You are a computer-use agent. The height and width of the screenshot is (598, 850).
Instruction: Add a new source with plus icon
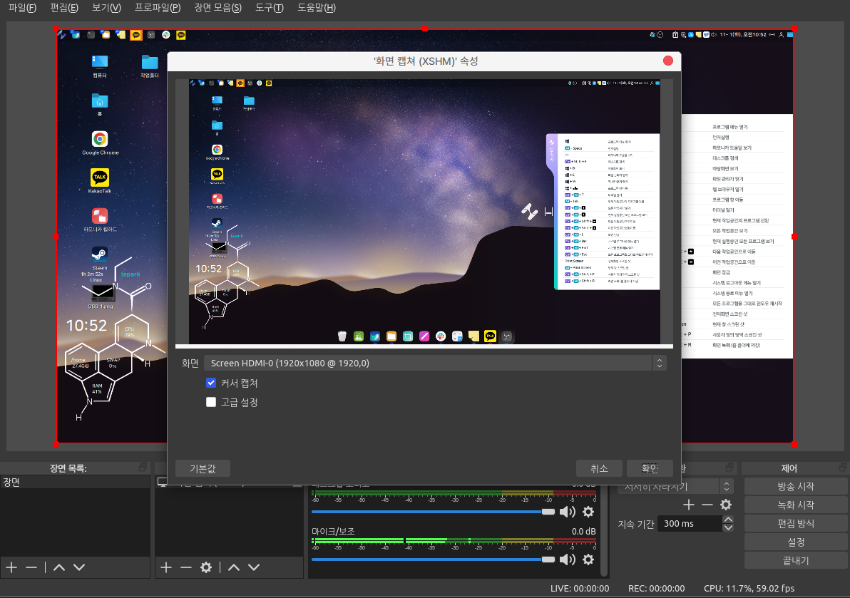point(166,567)
